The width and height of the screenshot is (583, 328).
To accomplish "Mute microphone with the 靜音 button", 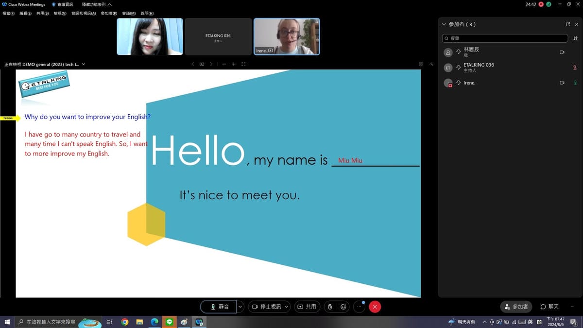I will 219,307.
